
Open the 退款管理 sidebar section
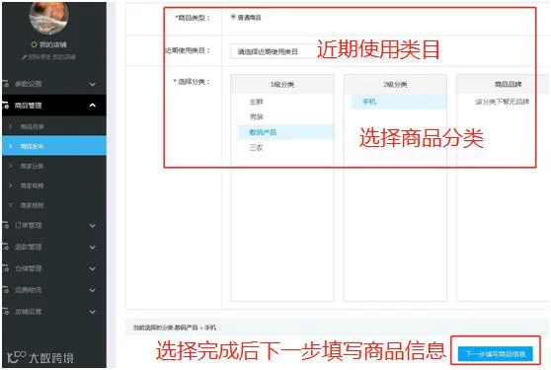pos(54,247)
